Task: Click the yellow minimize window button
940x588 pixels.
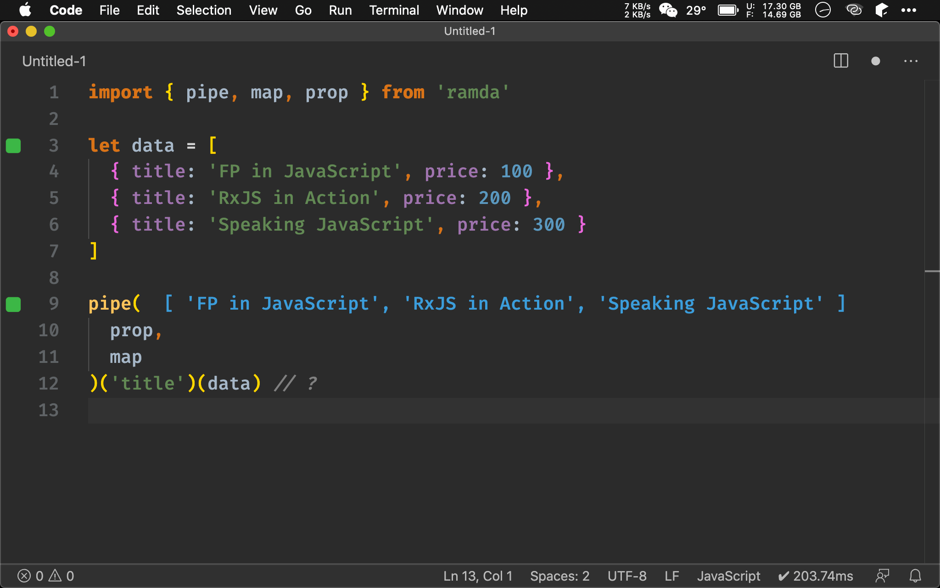Action: pyautogui.click(x=31, y=31)
